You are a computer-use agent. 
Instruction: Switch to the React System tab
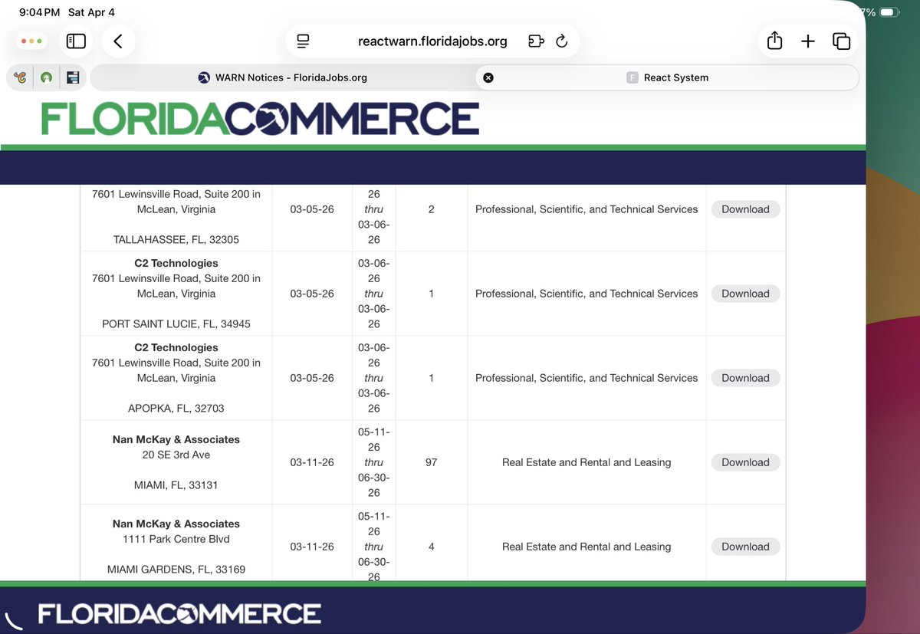coord(667,77)
